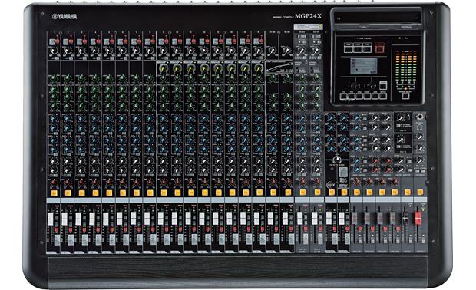Click the white fader cap on channel 1
This screenshot has width=476, height=290.
(x=51, y=219)
